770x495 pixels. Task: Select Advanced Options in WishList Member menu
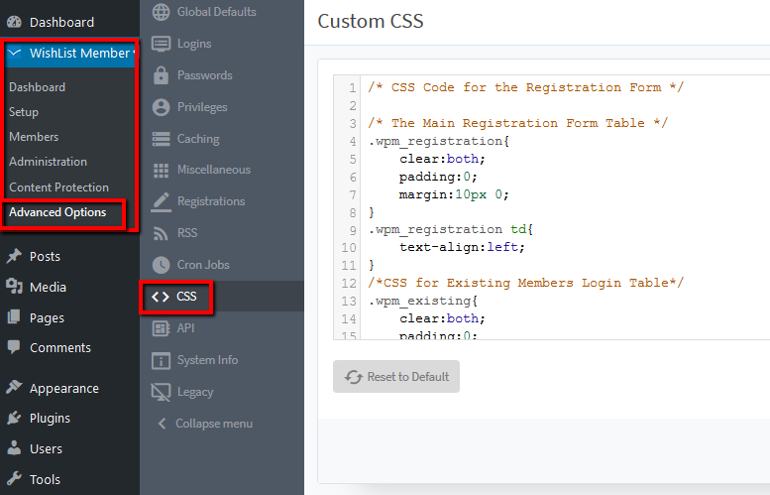coord(57,212)
